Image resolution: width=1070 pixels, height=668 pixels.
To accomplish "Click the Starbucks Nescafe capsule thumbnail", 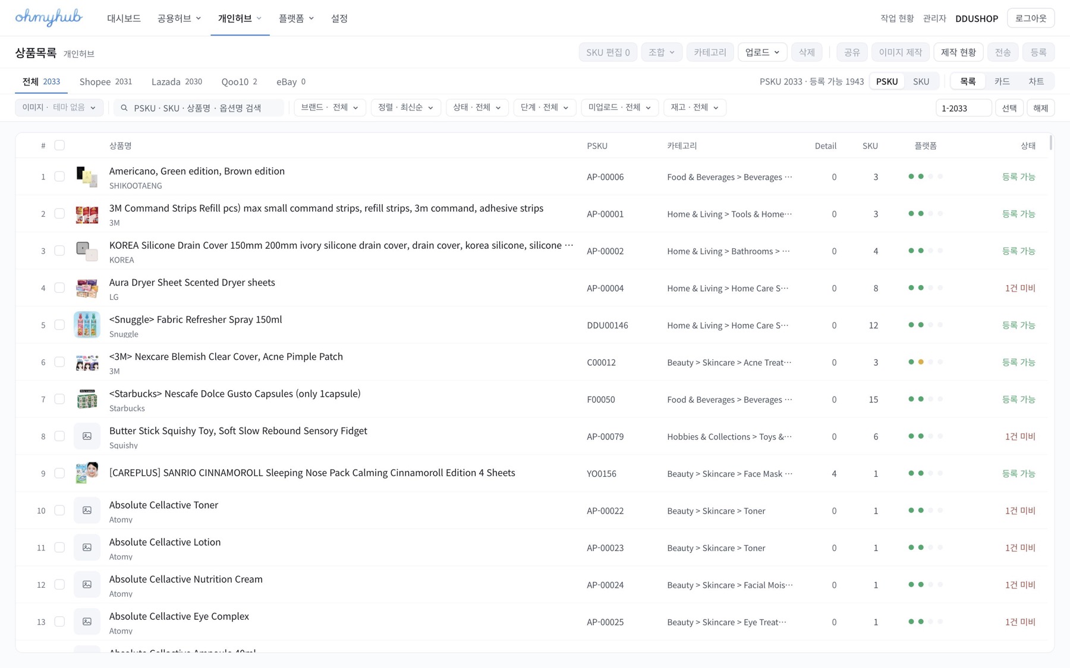I will [87, 399].
